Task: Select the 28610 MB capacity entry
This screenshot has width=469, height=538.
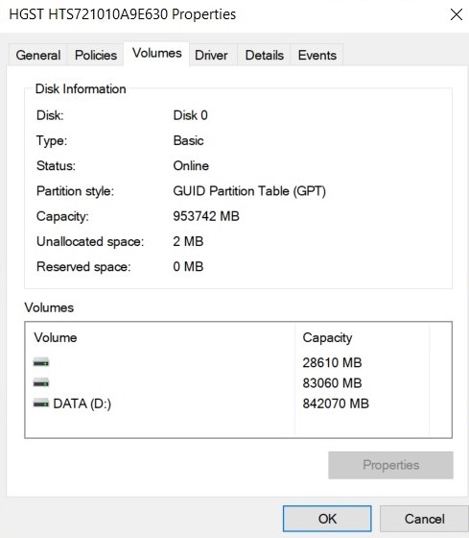Action: pyautogui.click(x=332, y=362)
